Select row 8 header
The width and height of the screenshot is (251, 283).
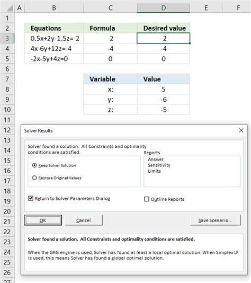[7, 89]
